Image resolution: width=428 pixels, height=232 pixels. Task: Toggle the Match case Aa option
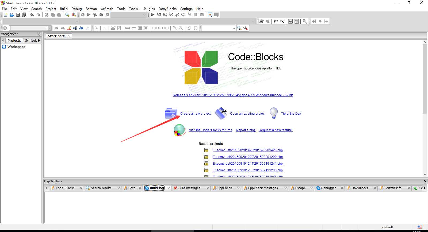click(81, 28)
